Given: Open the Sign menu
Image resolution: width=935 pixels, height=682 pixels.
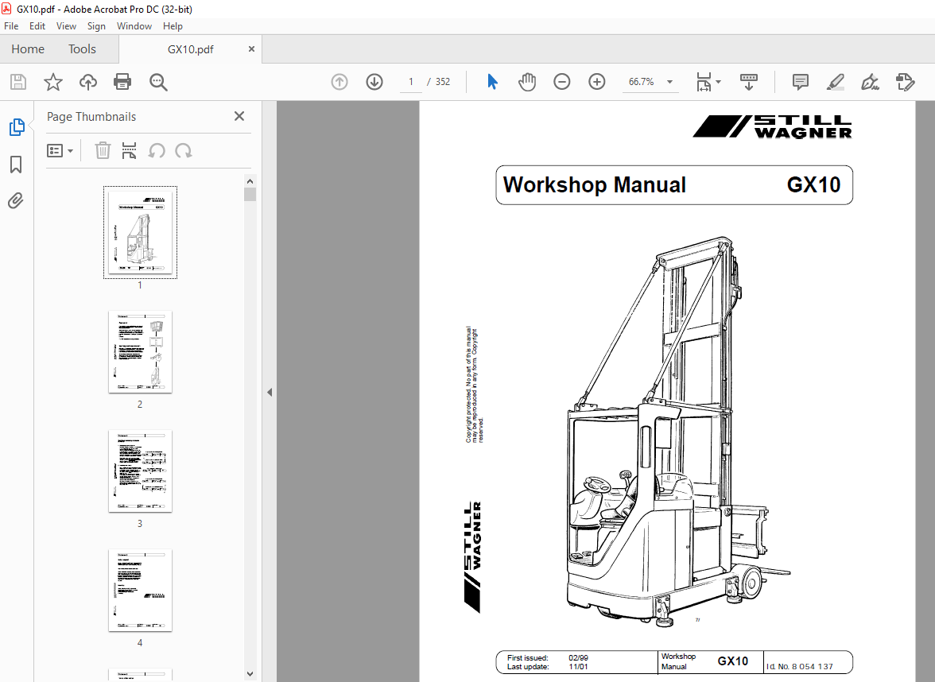Looking at the screenshot, I should 96,26.
